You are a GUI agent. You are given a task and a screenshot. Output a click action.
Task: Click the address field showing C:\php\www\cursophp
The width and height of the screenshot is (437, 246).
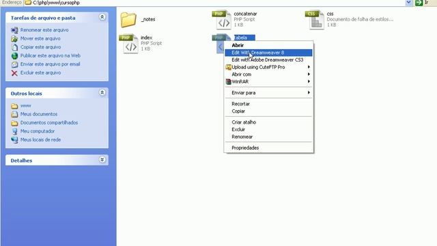(214, 3)
